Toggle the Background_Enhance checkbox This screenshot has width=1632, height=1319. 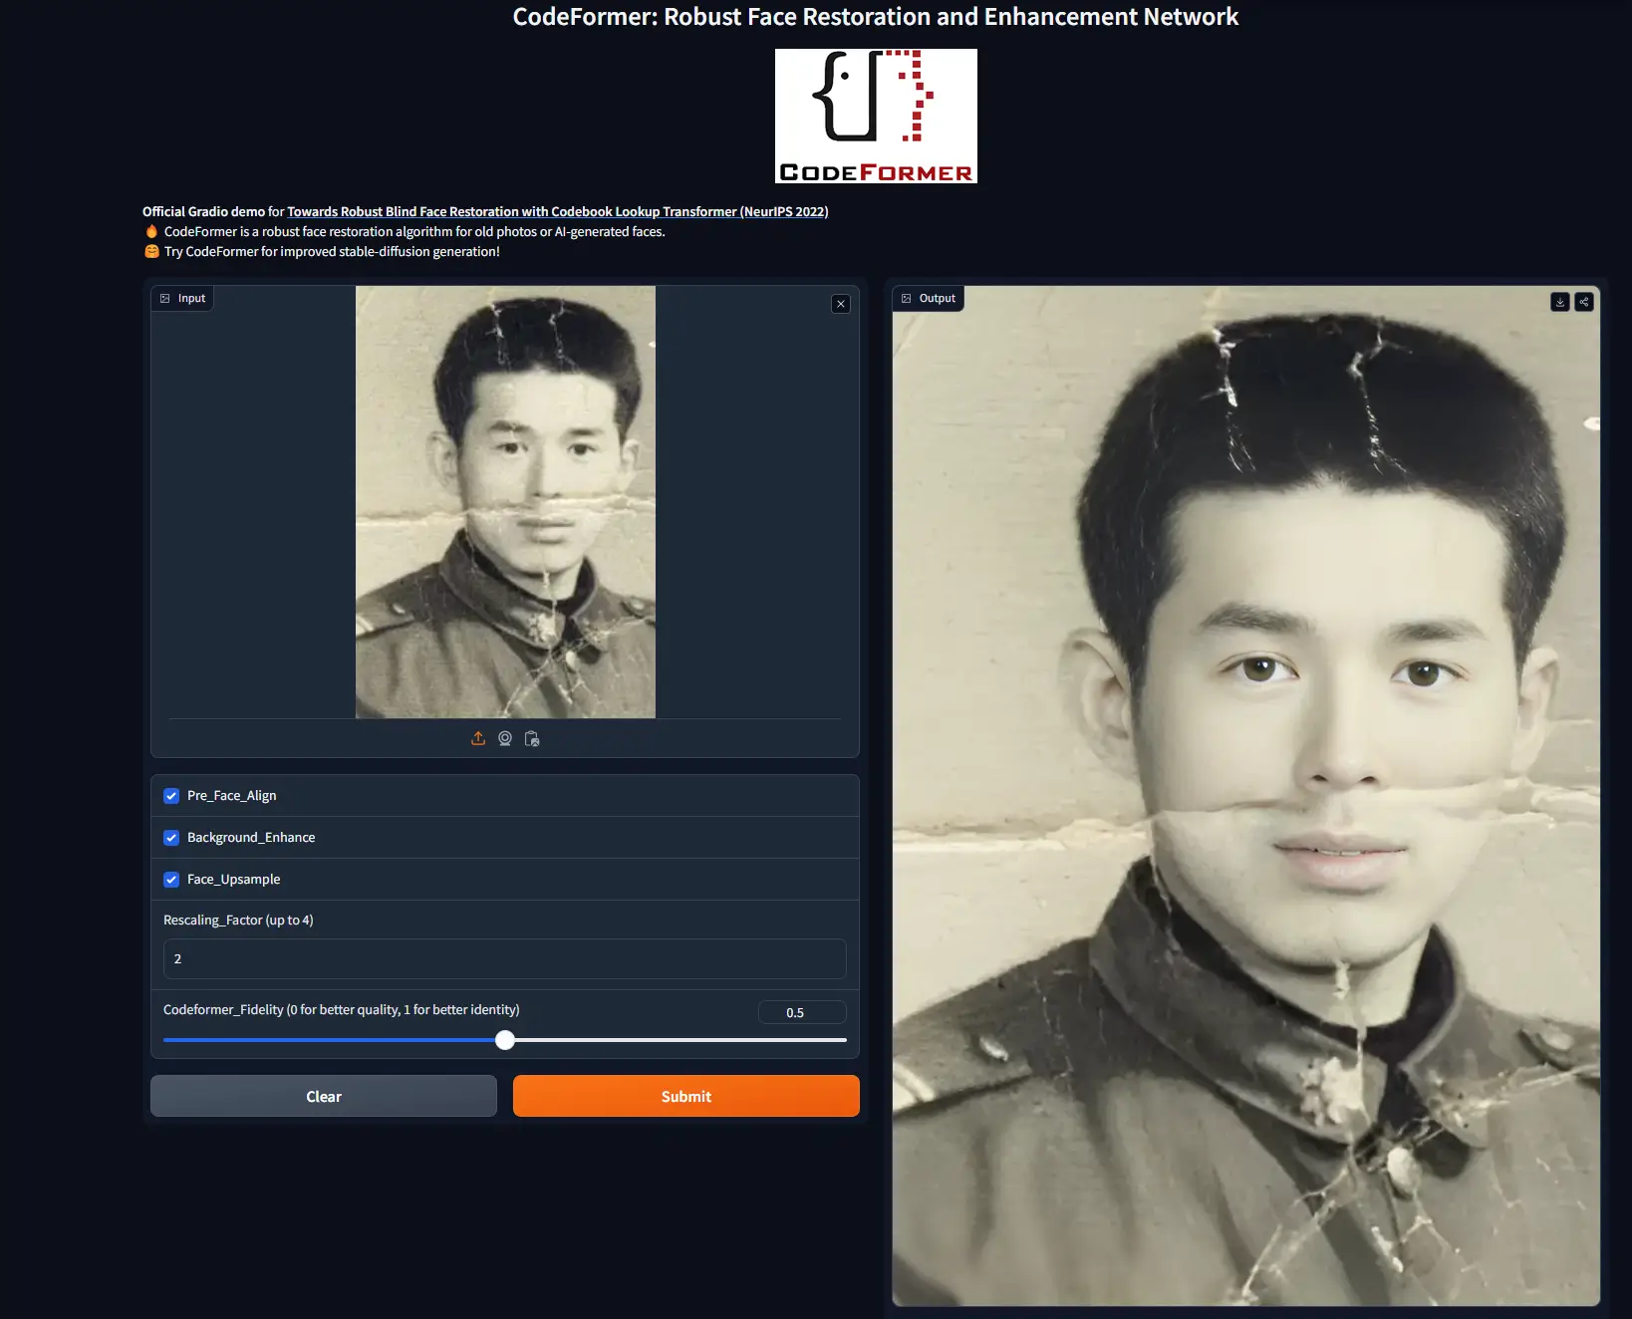click(171, 838)
